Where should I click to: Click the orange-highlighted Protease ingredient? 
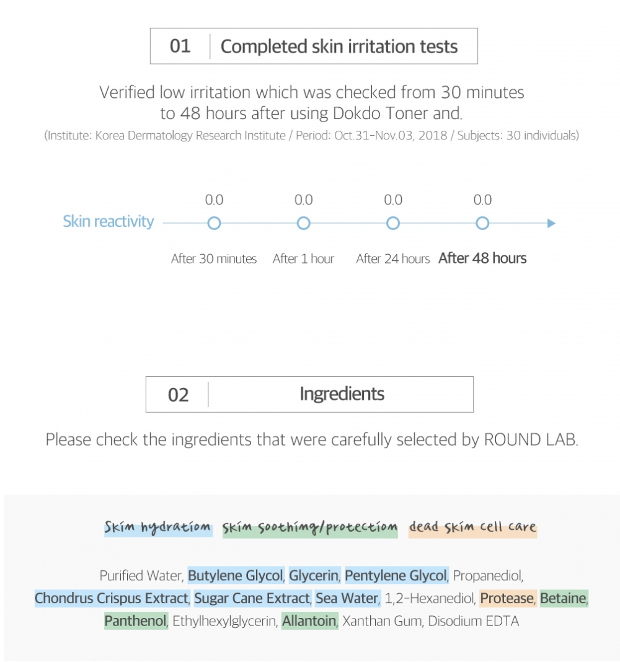pos(507,599)
